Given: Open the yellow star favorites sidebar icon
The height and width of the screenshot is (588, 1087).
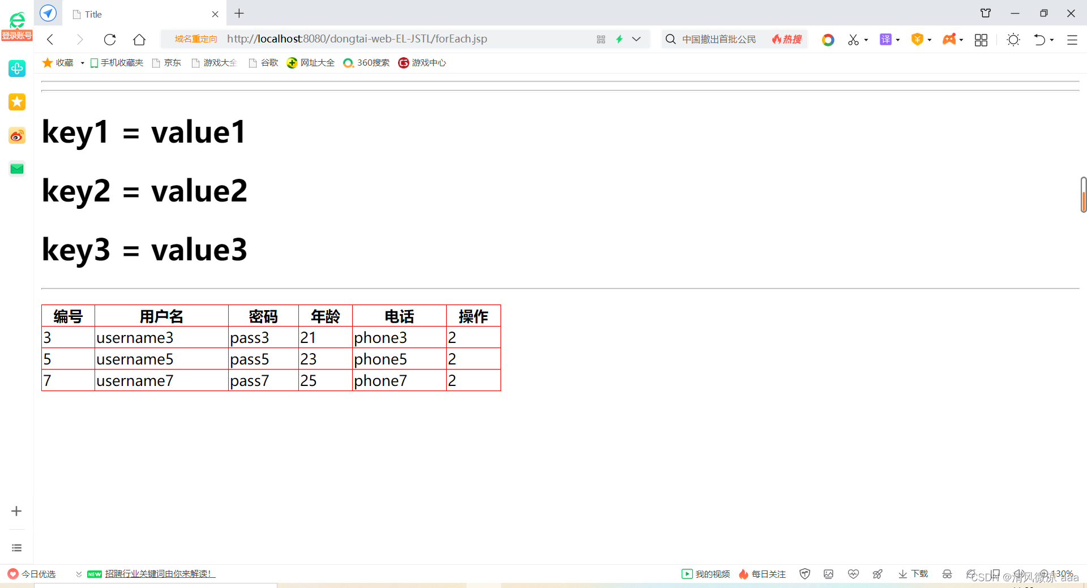Looking at the screenshot, I should pos(17,102).
